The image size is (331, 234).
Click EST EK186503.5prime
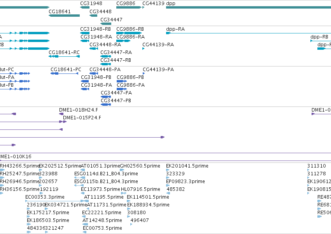click(48, 221)
